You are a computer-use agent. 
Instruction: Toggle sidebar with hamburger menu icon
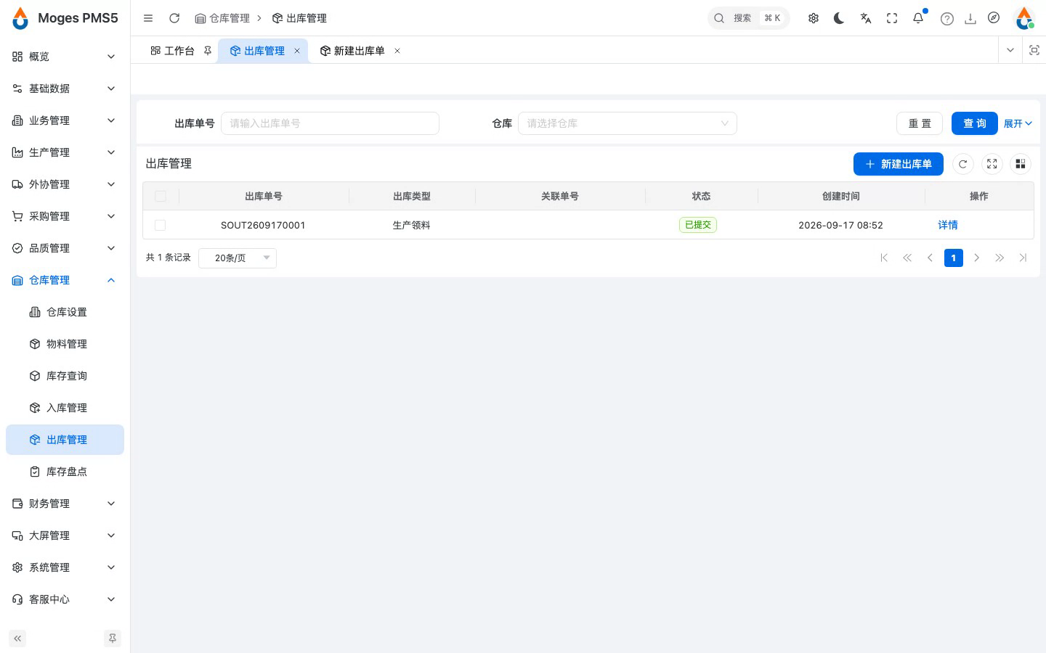click(148, 18)
